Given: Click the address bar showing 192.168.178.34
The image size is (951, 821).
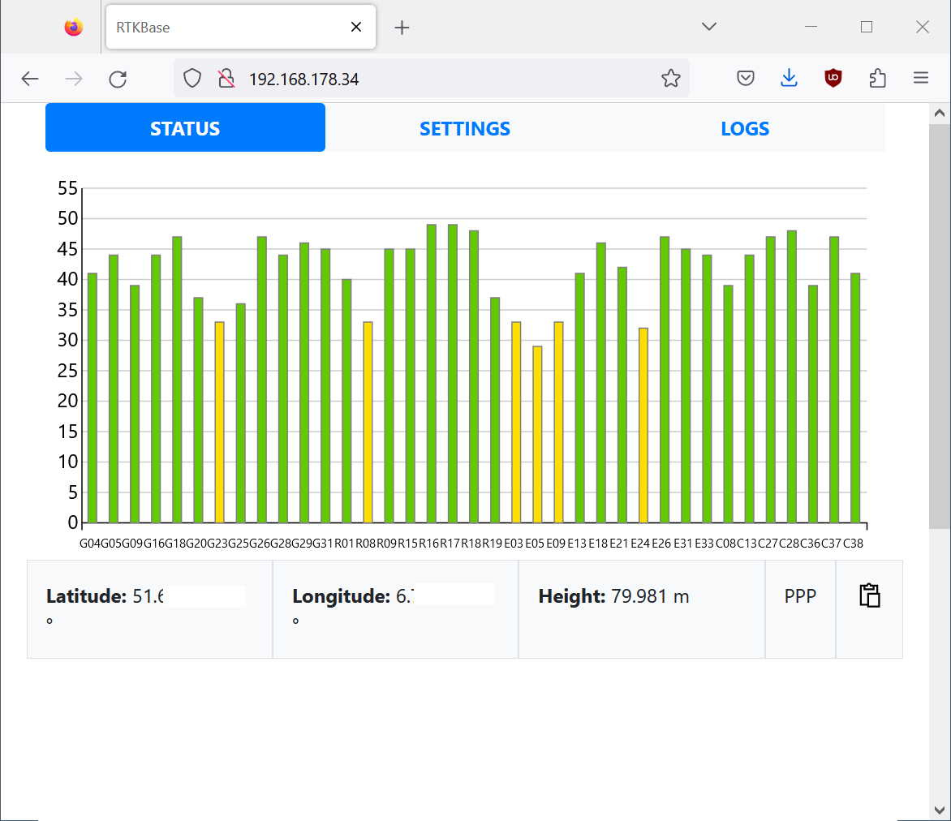Looking at the screenshot, I should pos(446,79).
